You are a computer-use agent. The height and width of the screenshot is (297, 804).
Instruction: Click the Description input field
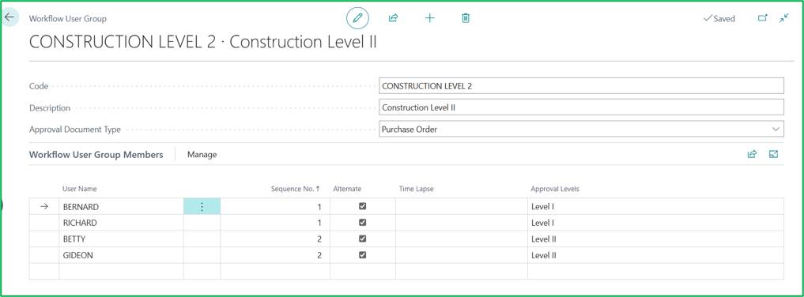[582, 107]
